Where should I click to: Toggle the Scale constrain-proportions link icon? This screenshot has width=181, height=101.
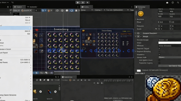point(156,29)
